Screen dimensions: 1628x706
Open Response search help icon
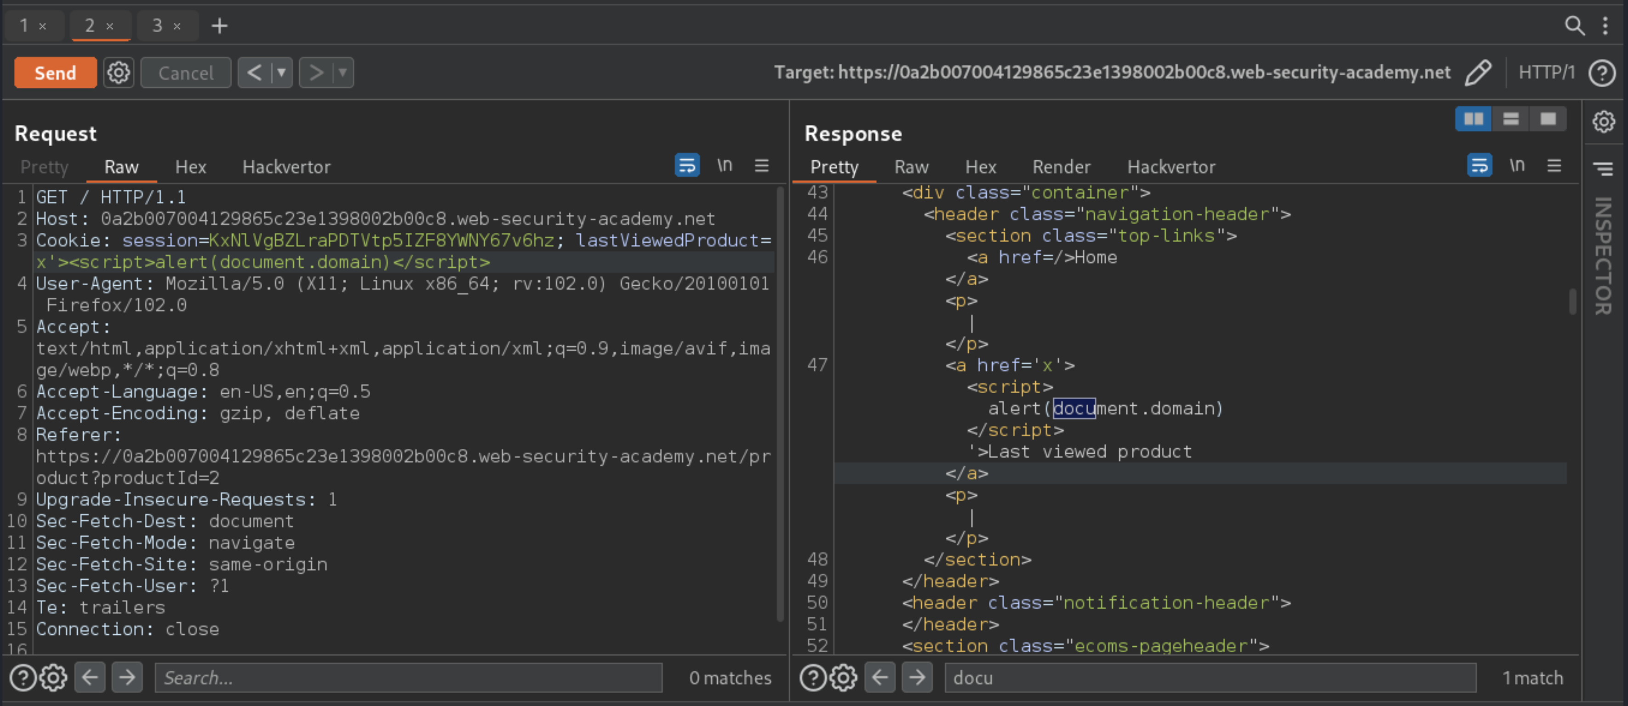[813, 678]
